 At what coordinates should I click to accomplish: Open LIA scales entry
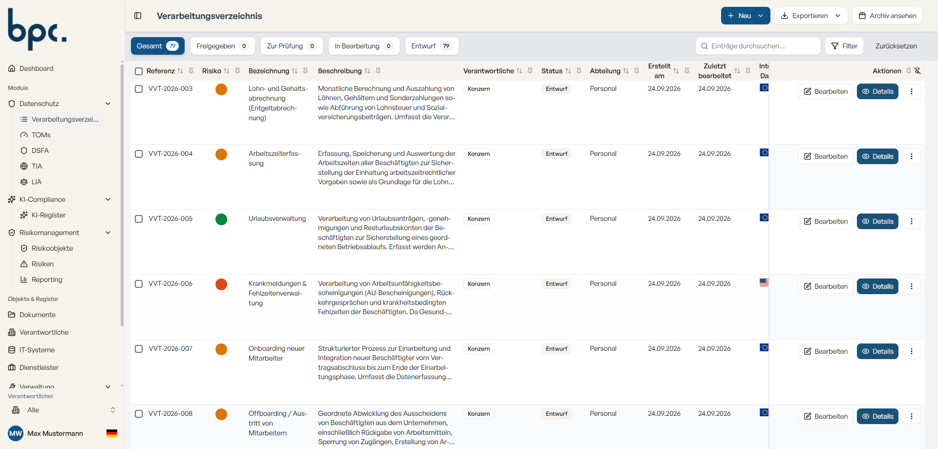(37, 182)
